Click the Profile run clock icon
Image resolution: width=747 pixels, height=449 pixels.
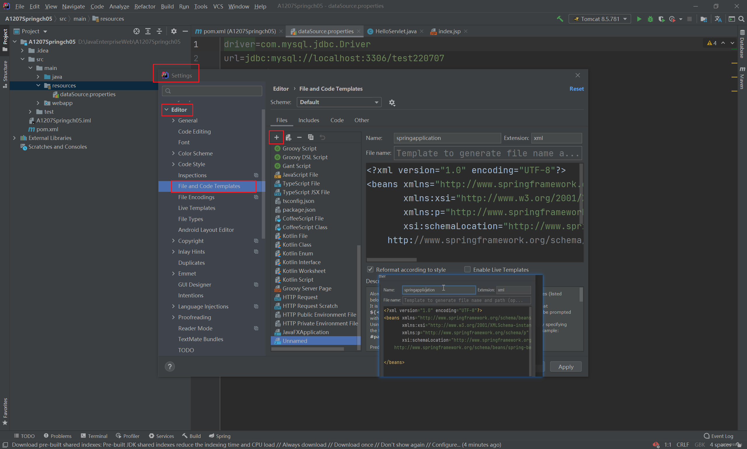point(672,19)
